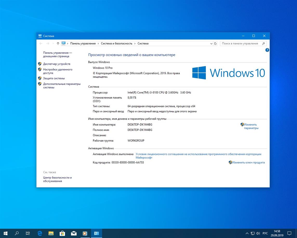
Task: Click the taskbar Search icon
Action: [x=16, y=233]
